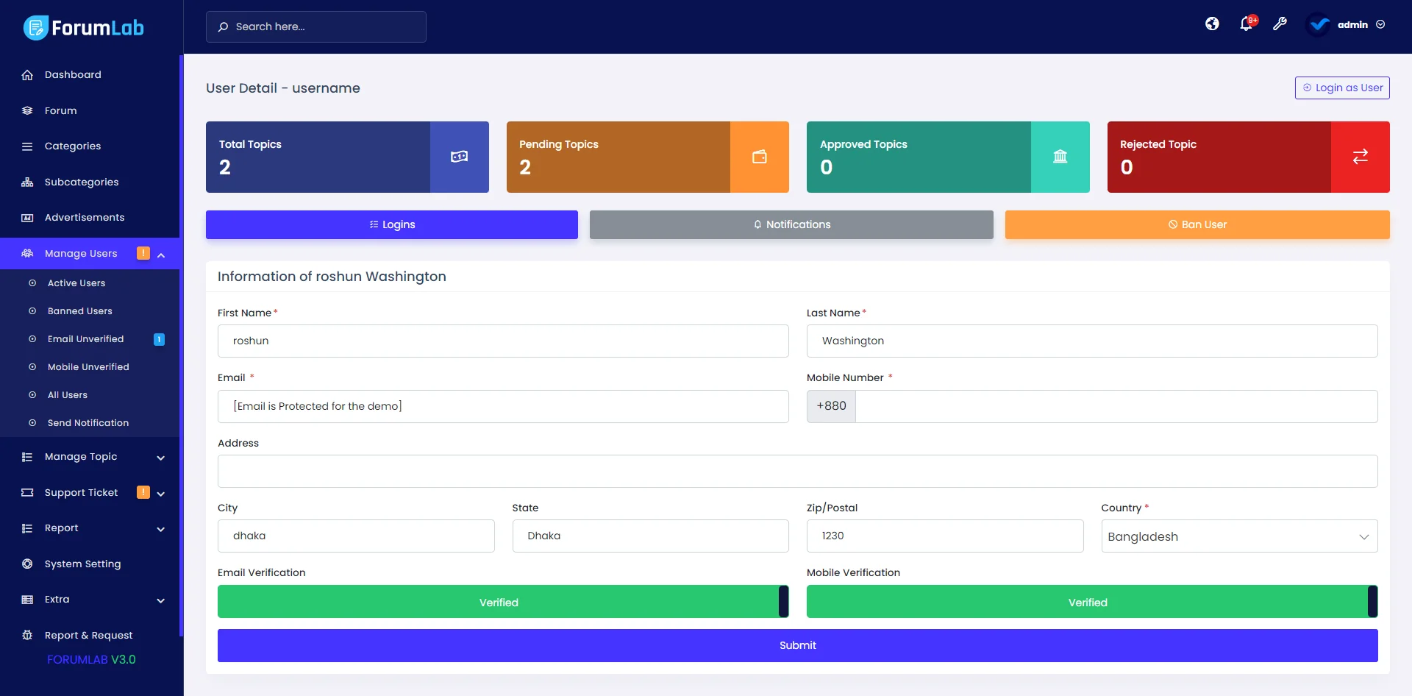This screenshot has width=1412, height=696.
Task: Toggle the Email Verification Verified switch
Action: coord(503,602)
